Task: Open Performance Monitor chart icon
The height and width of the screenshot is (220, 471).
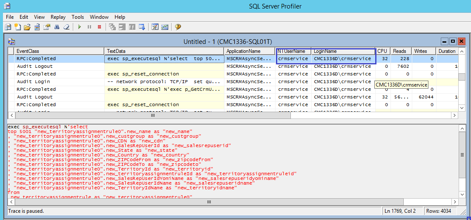Action: (165, 27)
